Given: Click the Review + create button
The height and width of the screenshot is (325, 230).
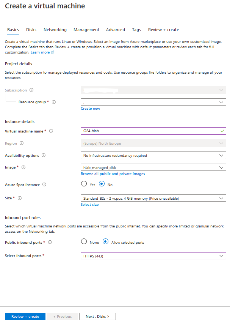Looking at the screenshot, I should (25, 316).
